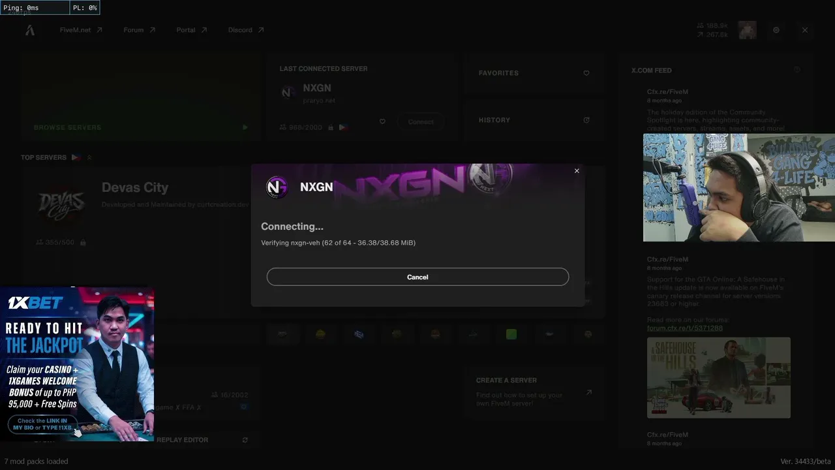Click the 7 mod packs loaded text

coord(36,462)
